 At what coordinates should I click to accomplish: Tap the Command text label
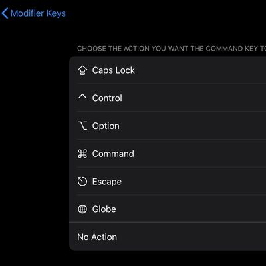pyautogui.click(x=113, y=154)
